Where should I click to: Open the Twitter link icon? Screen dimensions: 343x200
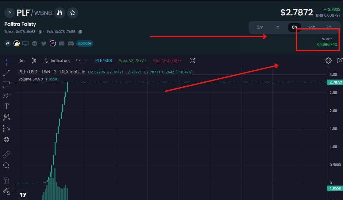pyautogui.click(x=44, y=43)
